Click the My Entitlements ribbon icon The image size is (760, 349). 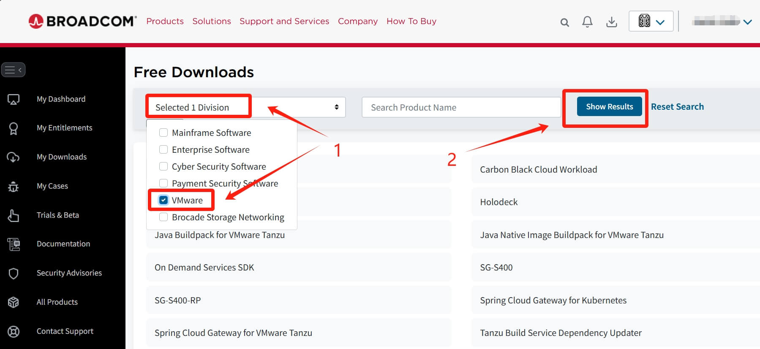pos(14,128)
